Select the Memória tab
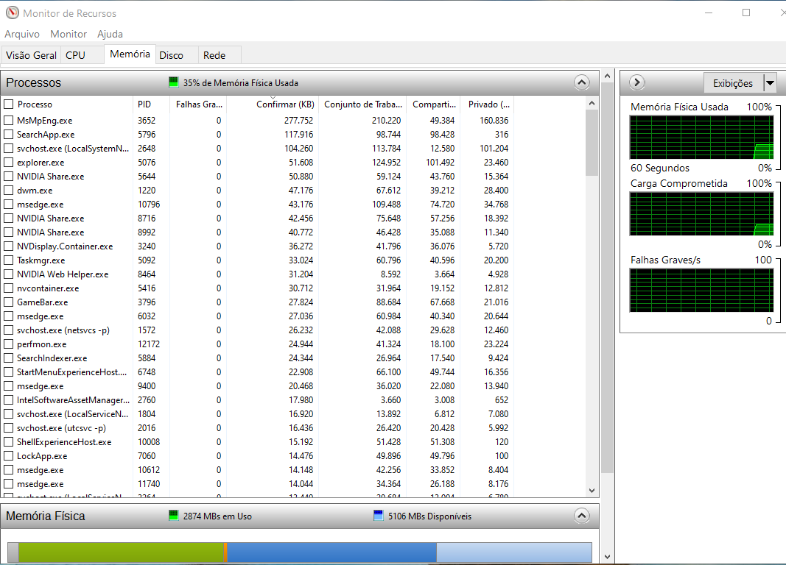This screenshot has height=565, width=786. click(x=130, y=54)
